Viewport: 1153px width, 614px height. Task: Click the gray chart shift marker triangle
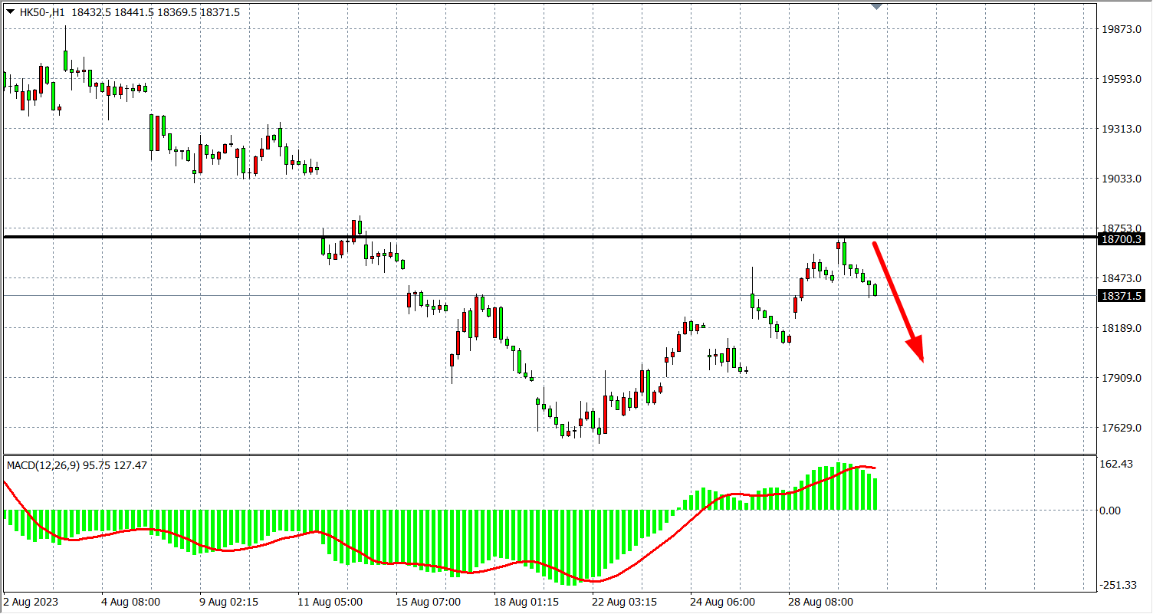click(x=878, y=6)
